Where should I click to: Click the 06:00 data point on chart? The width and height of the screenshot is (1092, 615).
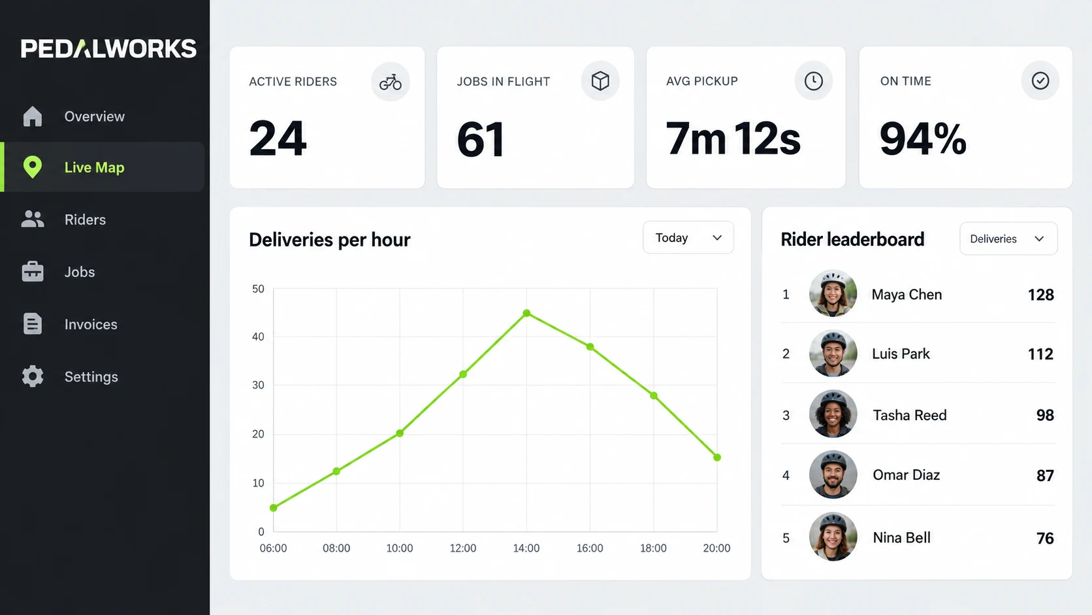tap(274, 508)
